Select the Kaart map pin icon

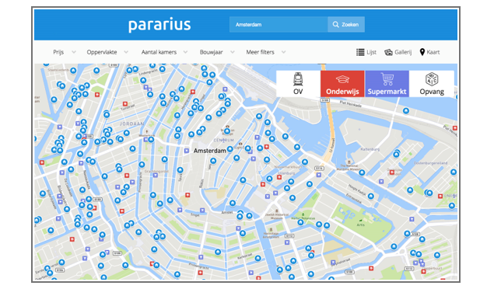pyautogui.click(x=422, y=52)
